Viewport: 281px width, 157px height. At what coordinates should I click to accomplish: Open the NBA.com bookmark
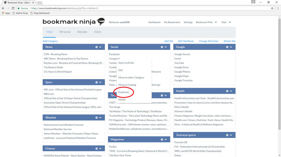(x=49, y=94)
